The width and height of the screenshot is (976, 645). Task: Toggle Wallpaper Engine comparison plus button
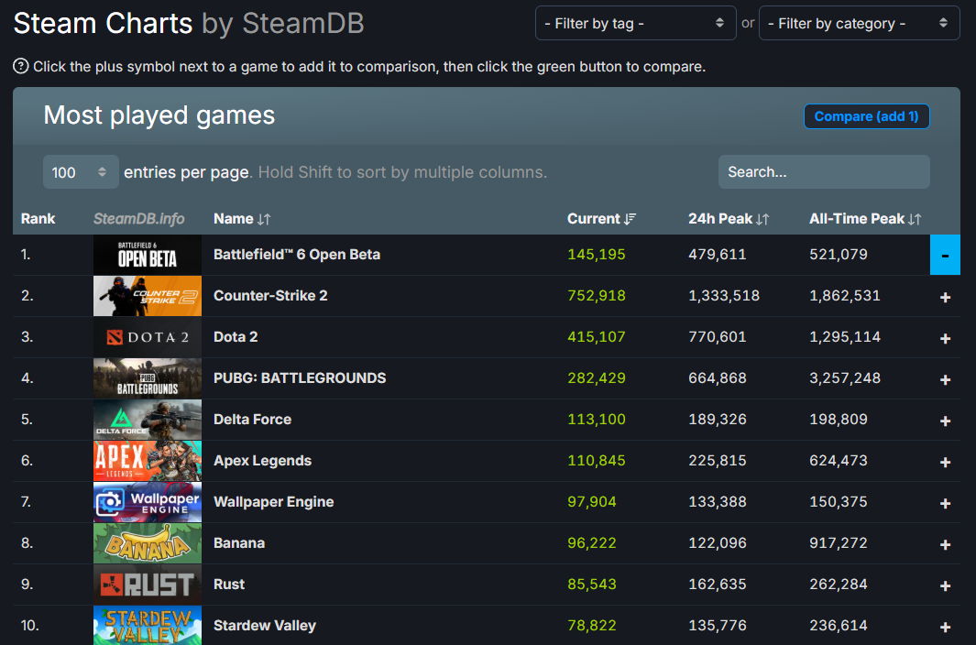pyautogui.click(x=945, y=503)
